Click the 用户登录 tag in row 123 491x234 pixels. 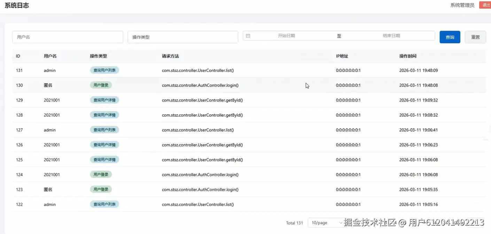click(x=101, y=189)
